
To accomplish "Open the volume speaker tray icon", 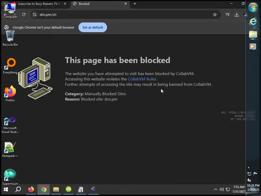I will click(x=221, y=190).
